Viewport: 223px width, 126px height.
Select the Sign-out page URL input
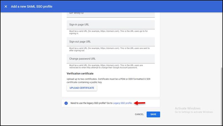pyautogui.click(x=110, y=42)
